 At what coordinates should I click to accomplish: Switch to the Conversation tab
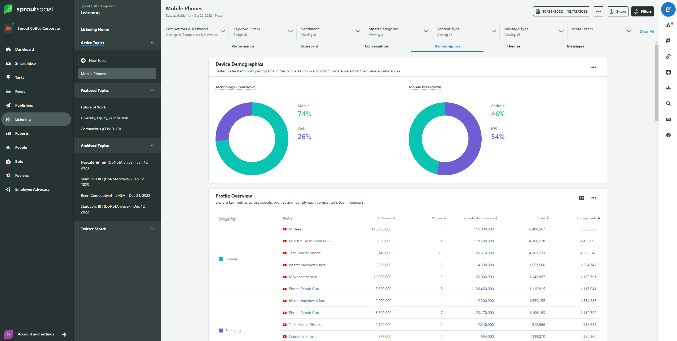click(376, 46)
